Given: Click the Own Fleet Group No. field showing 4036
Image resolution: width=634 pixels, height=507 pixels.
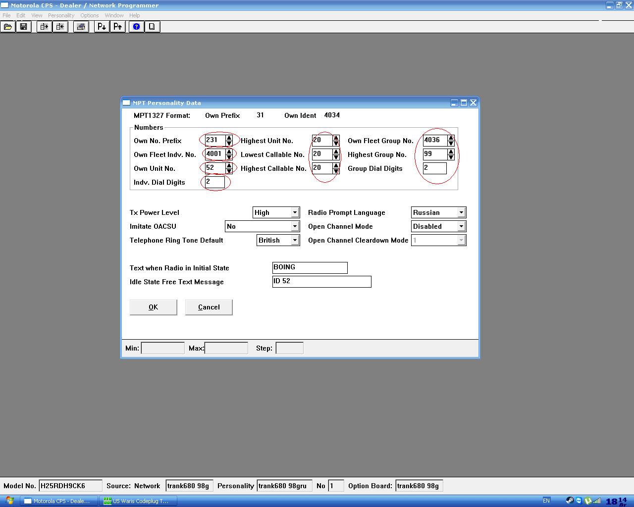Looking at the screenshot, I should (x=435, y=141).
